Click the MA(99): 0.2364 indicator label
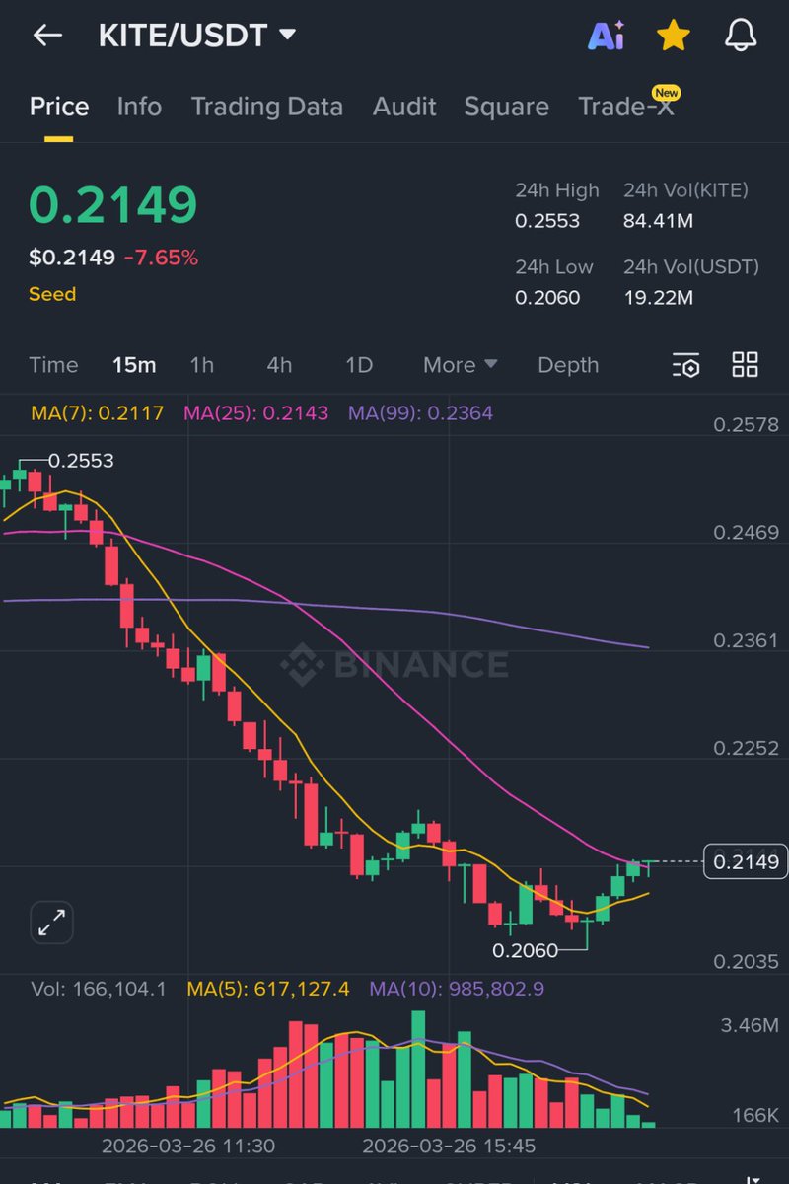Screen dimensions: 789x1184 click(x=420, y=413)
